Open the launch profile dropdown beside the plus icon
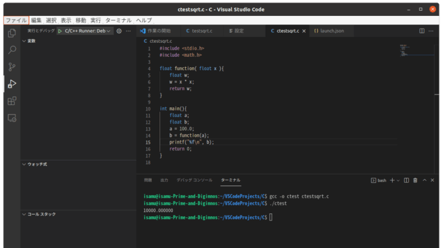 [x=398, y=180]
